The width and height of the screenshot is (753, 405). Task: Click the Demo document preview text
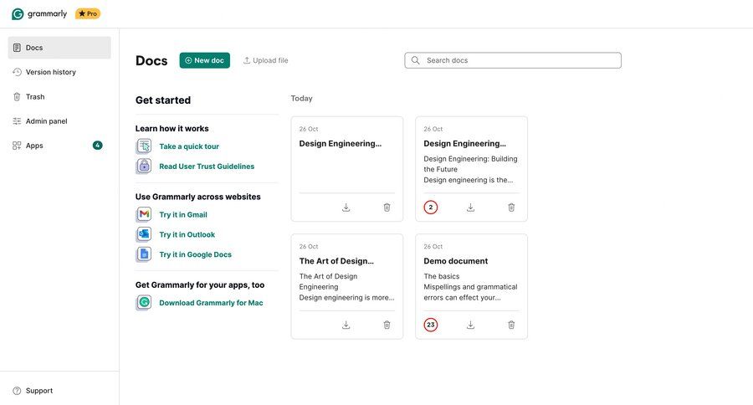pos(470,287)
